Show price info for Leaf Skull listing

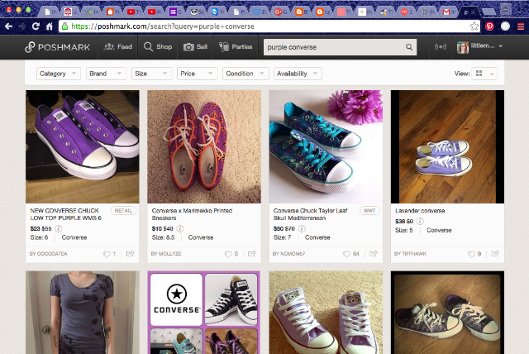[x=302, y=228]
